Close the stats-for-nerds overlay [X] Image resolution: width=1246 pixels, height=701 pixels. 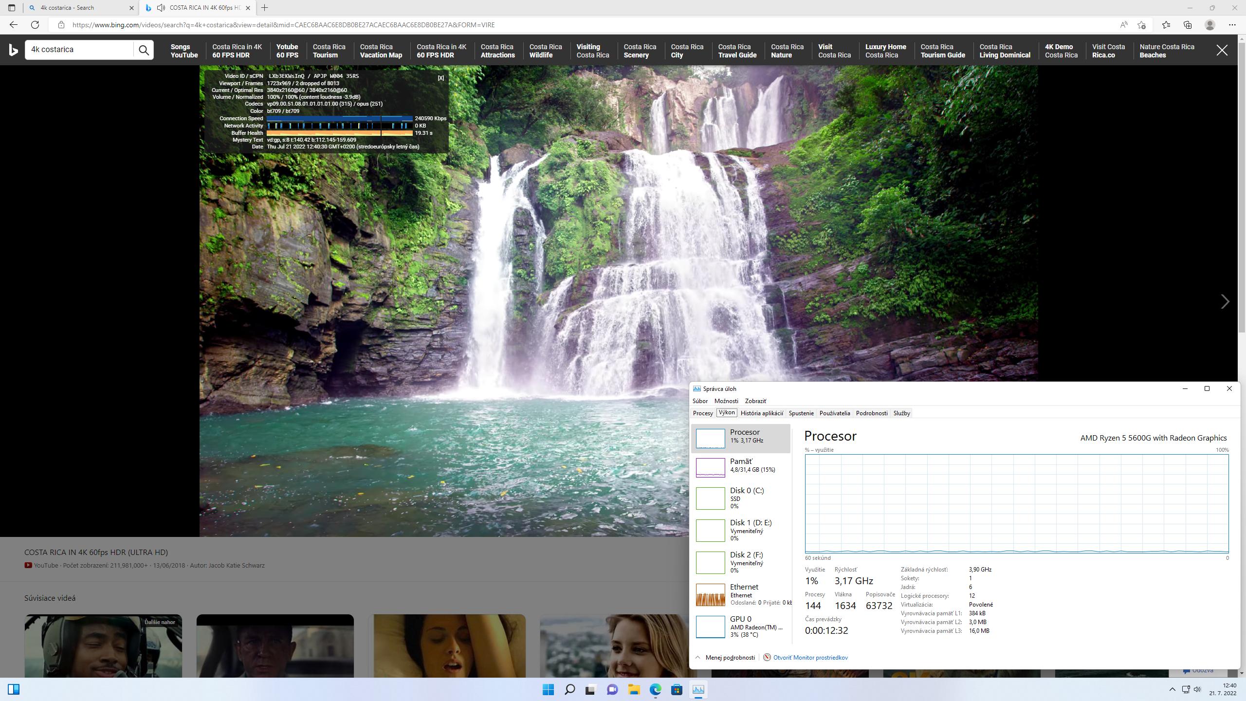440,78
